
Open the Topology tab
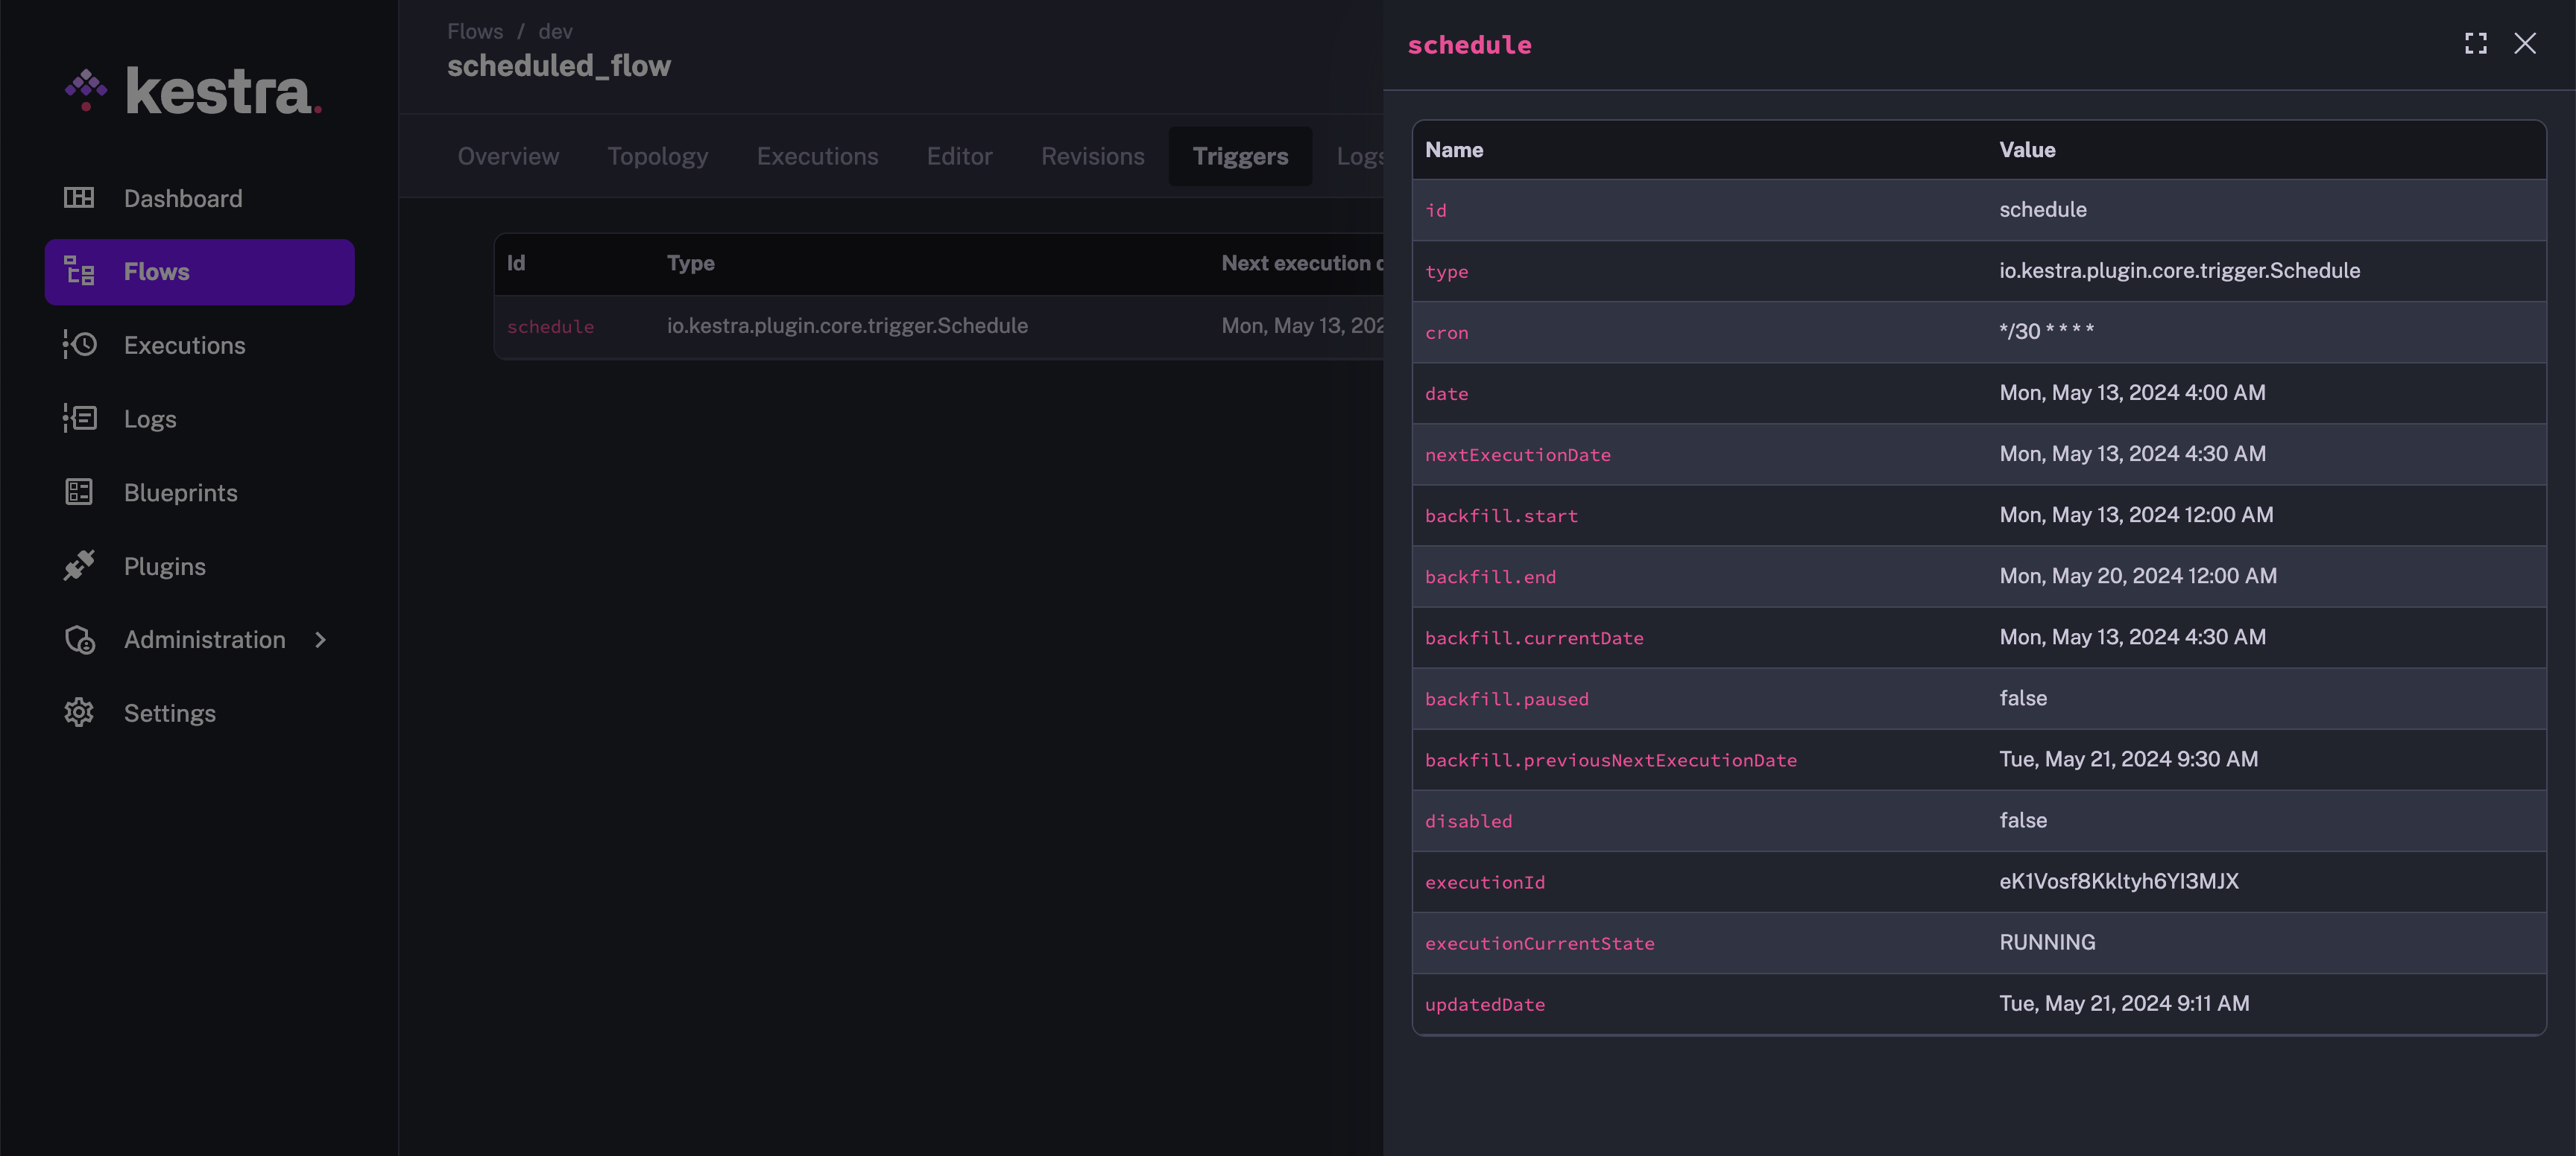click(x=657, y=156)
